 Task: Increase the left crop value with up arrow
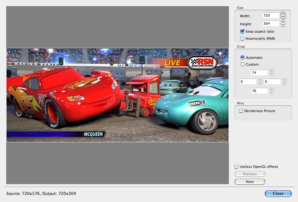click(x=260, y=80)
